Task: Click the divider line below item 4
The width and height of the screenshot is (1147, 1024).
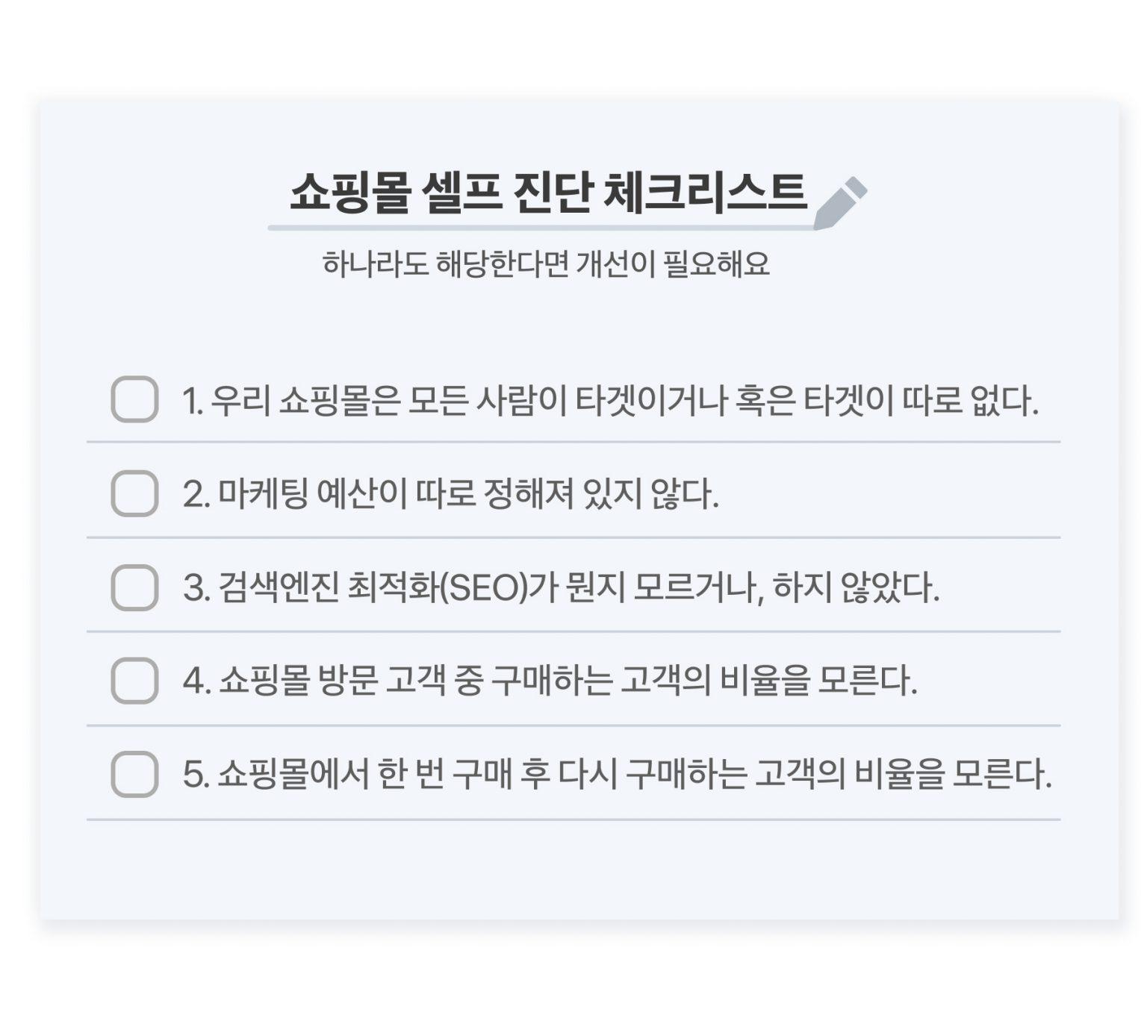Action: coord(573,725)
